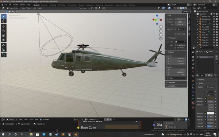Open the Render menu
The image size is (219, 137).
(15, 5)
